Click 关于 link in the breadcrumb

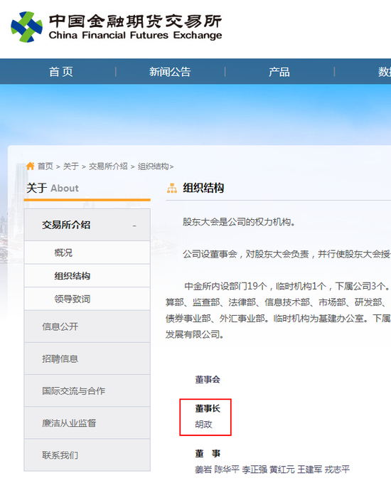[71, 166]
